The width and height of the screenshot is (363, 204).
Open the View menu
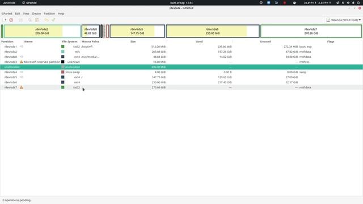[x=26, y=14]
